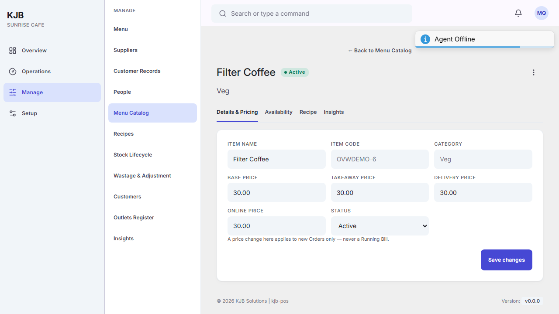
Task: Open Suppliers in Manage sidebar
Action: [152, 50]
